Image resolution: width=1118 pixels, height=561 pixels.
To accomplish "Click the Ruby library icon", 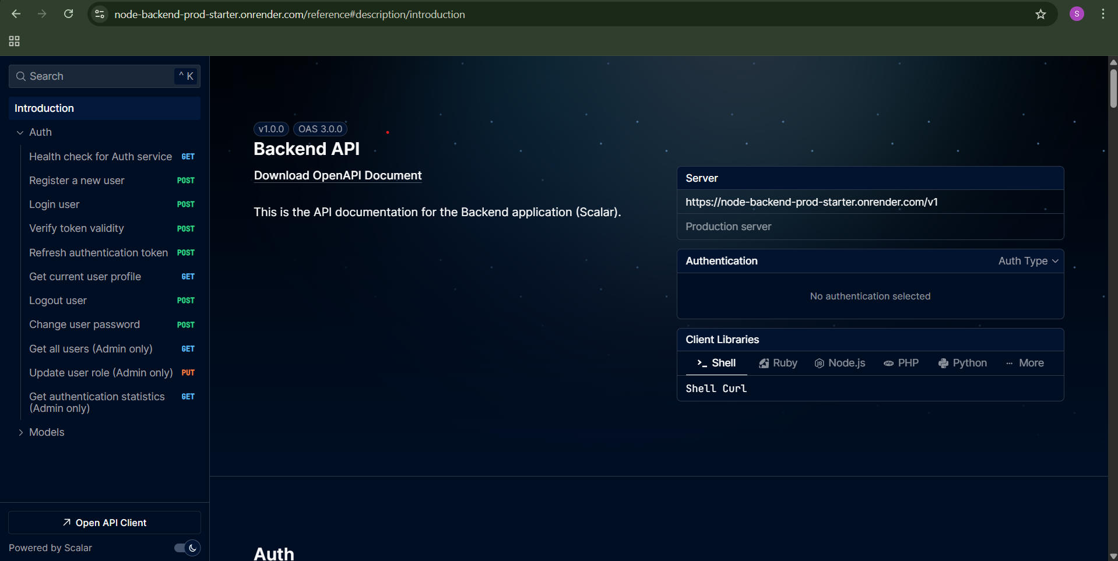I will pyautogui.click(x=764, y=364).
